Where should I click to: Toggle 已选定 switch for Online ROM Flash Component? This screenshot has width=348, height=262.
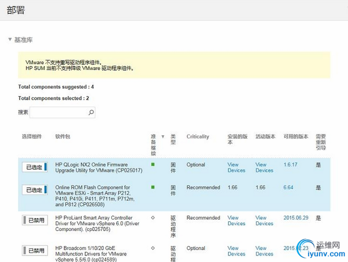coord(35,190)
